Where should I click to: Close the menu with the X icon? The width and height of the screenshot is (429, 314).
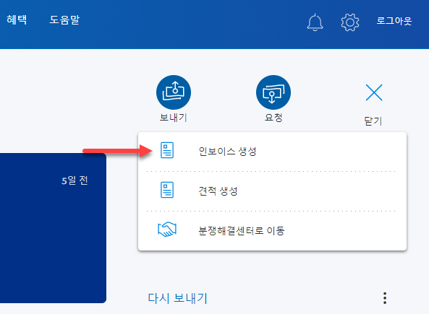374,92
